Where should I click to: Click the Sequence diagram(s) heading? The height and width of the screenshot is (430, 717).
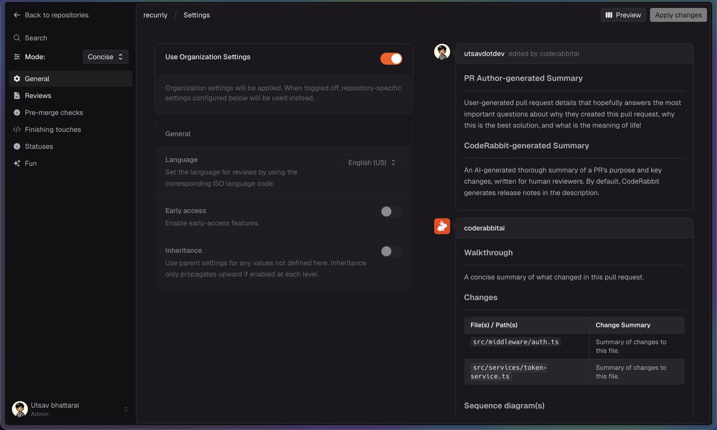pyautogui.click(x=504, y=406)
